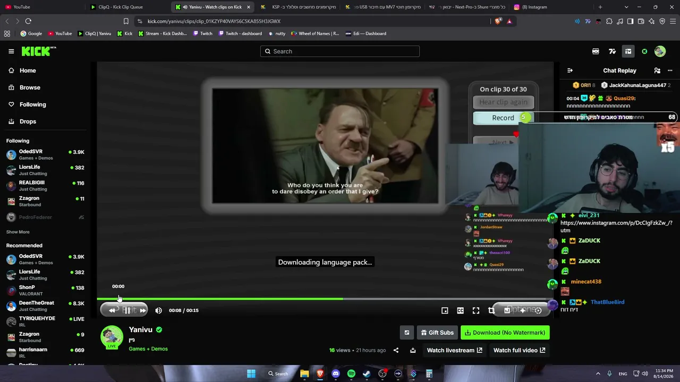Open the highlighted chest icon in Kick header
680x382 pixels.
click(x=628, y=51)
